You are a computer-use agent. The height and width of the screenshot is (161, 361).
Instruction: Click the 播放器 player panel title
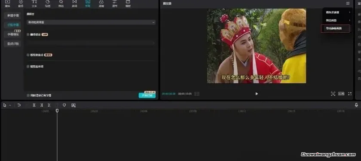click(x=167, y=3)
